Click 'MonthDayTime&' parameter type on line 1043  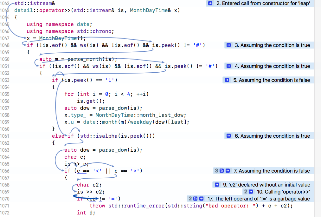(x=150, y=10)
